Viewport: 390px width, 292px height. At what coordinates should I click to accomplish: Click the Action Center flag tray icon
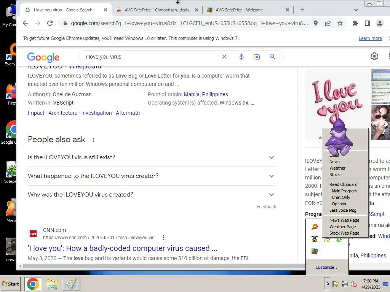(335, 284)
